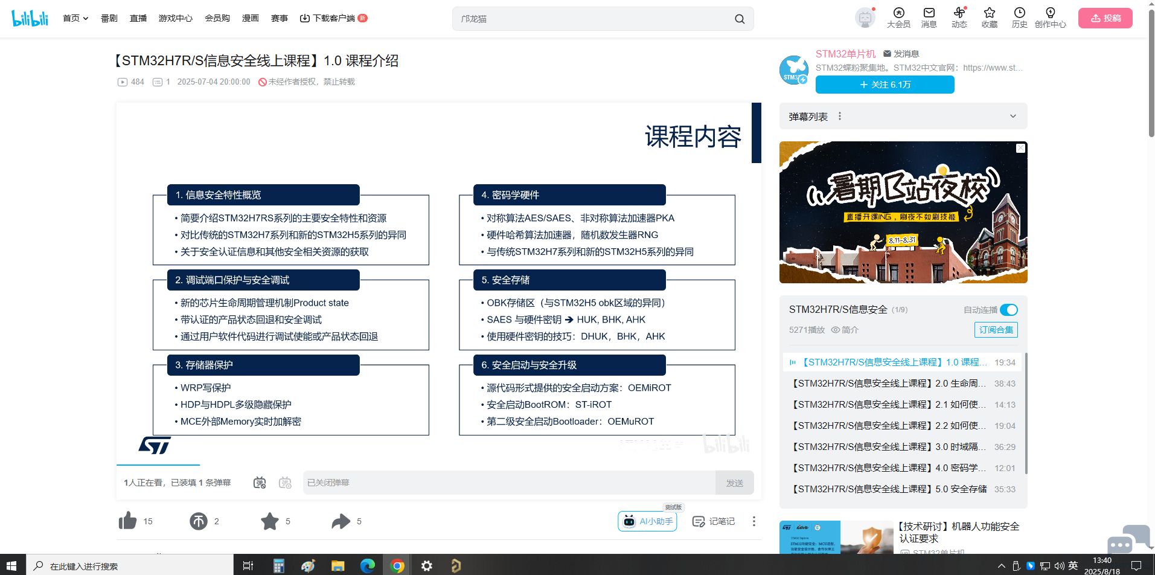The image size is (1155, 575).
Task: Click the danmaku settings icon
Action: pos(285,483)
